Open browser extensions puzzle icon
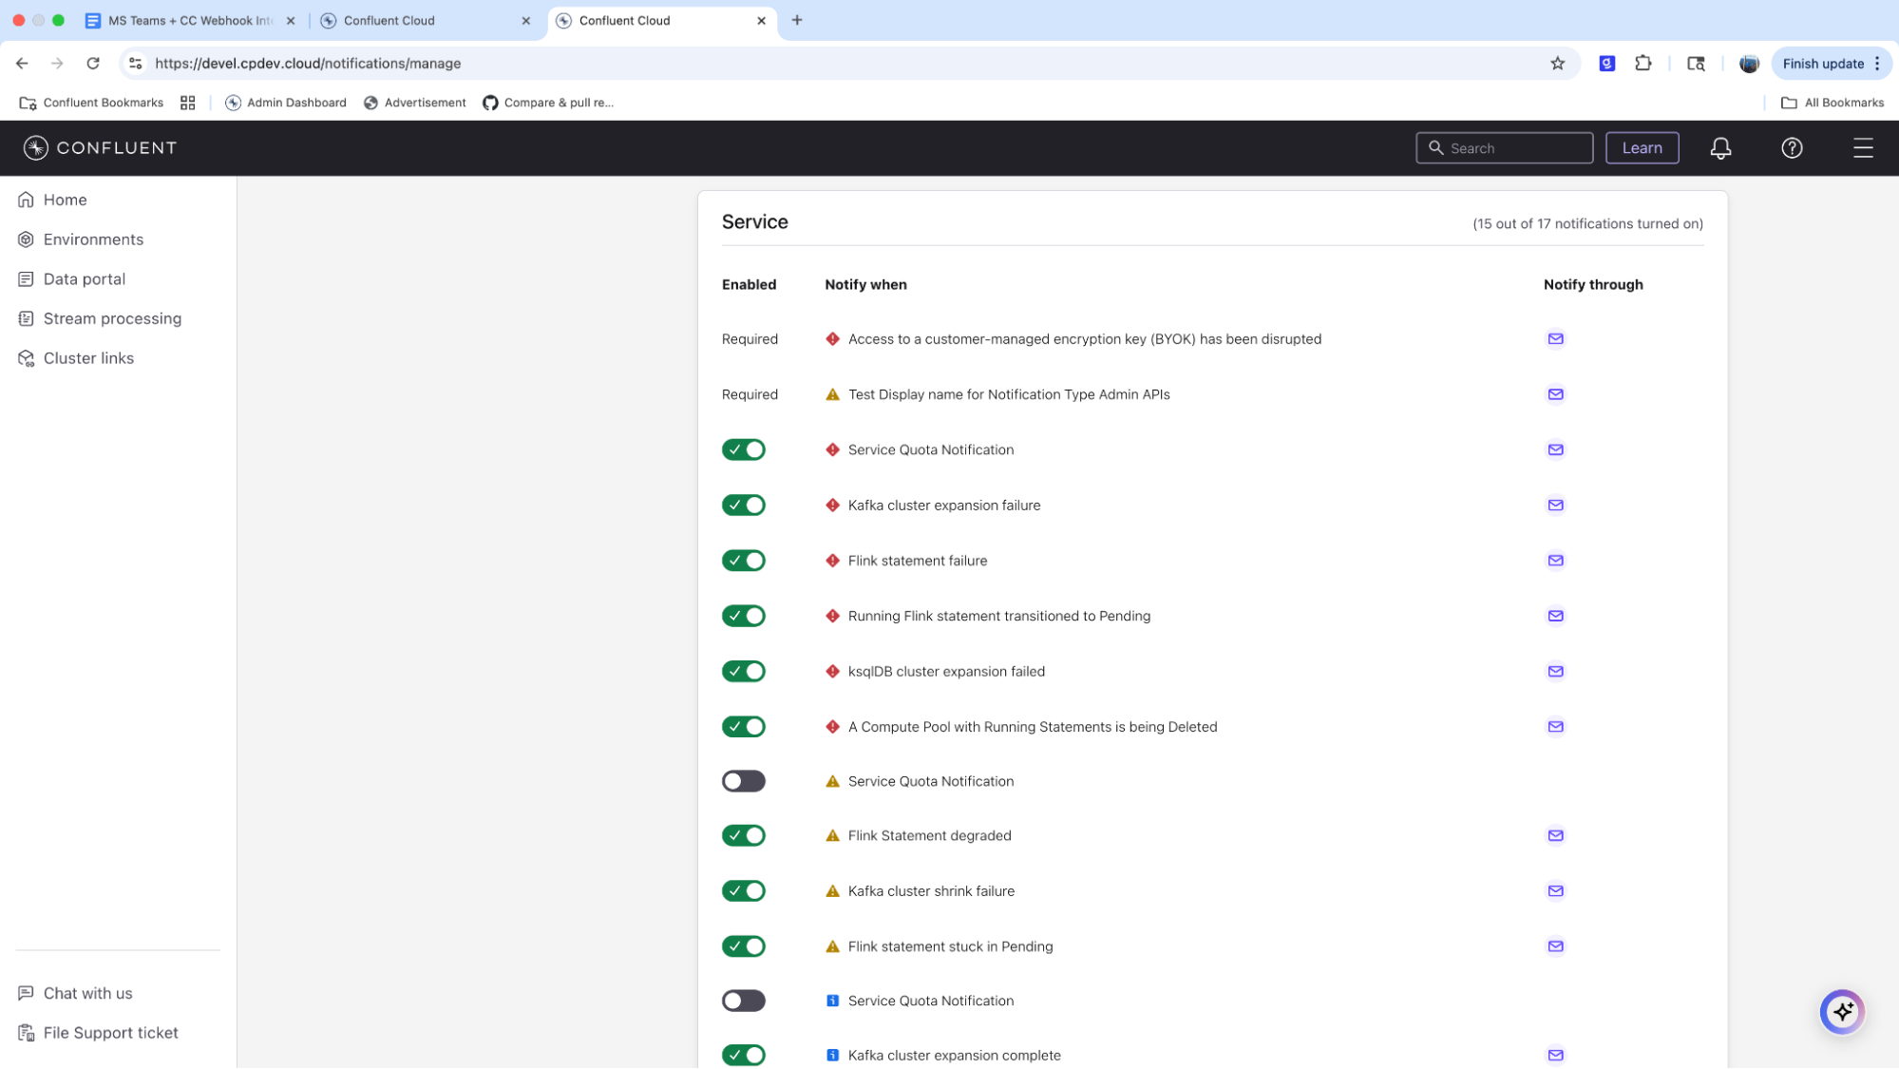This screenshot has height=1069, width=1899. click(x=1643, y=64)
